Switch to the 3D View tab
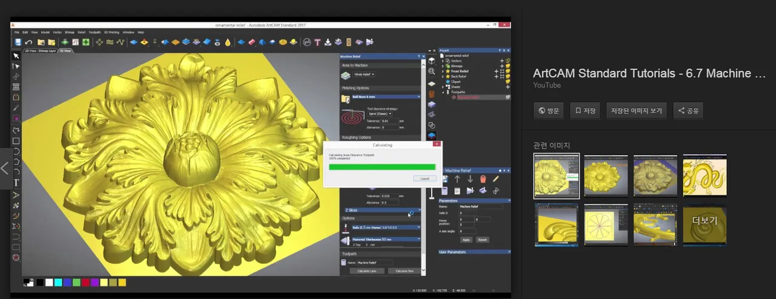The width and height of the screenshot is (776, 299). (x=65, y=51)
